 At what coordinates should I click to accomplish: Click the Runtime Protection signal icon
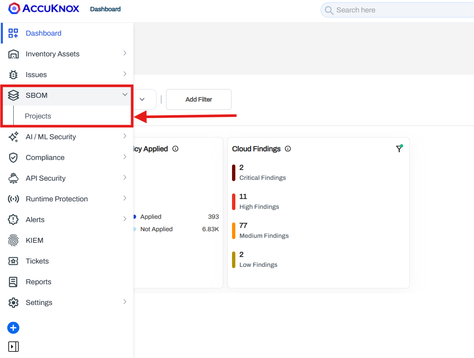(x=13, y=199)
